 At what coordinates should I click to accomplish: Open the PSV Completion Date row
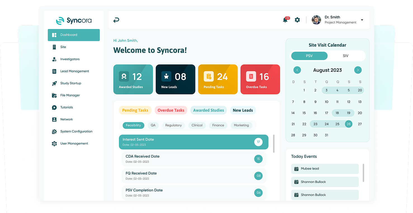tap(194, 193)
